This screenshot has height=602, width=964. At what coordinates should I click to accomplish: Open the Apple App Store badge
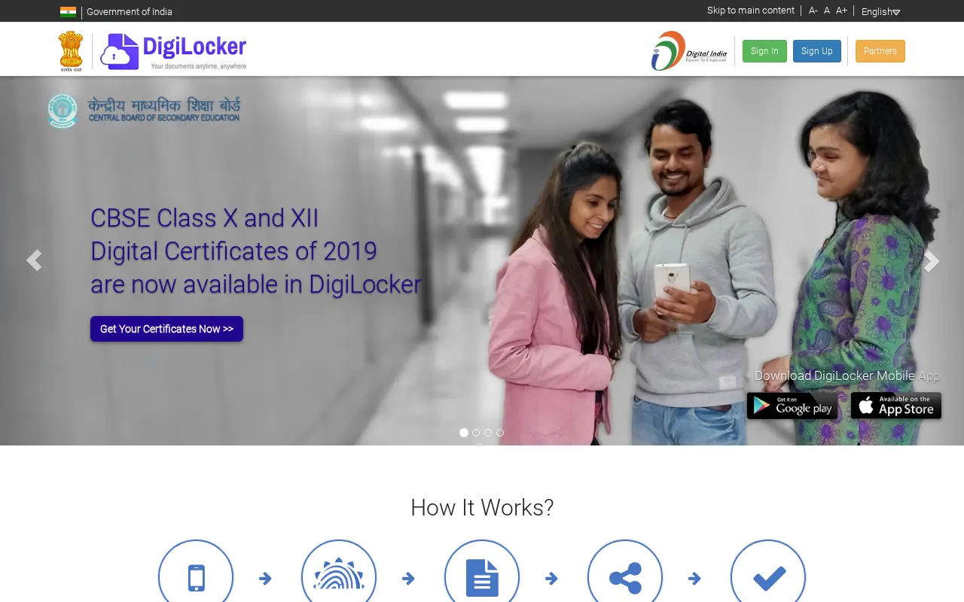tap(896, 406)
